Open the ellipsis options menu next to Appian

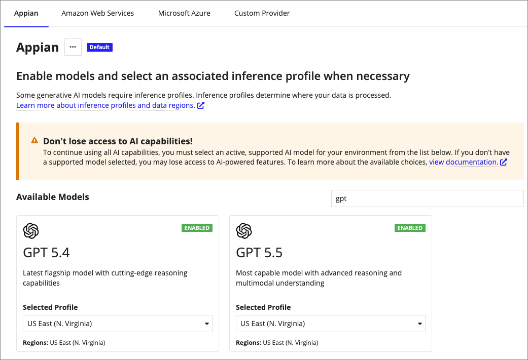click(x=73, y=47)
